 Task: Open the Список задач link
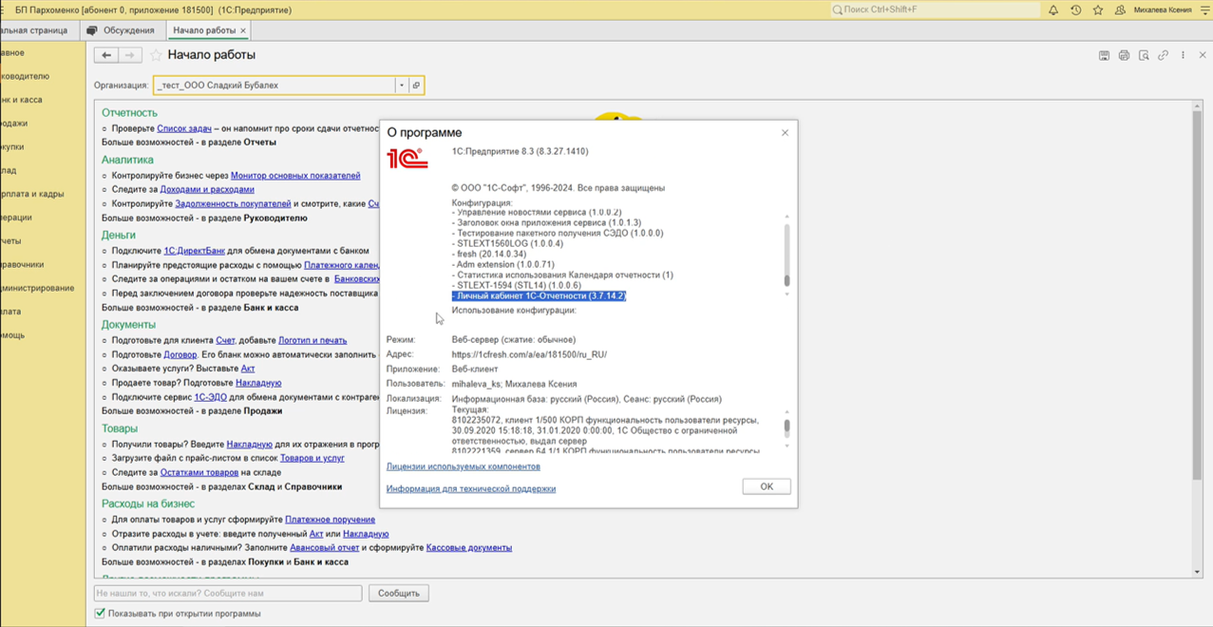[184, 128]
